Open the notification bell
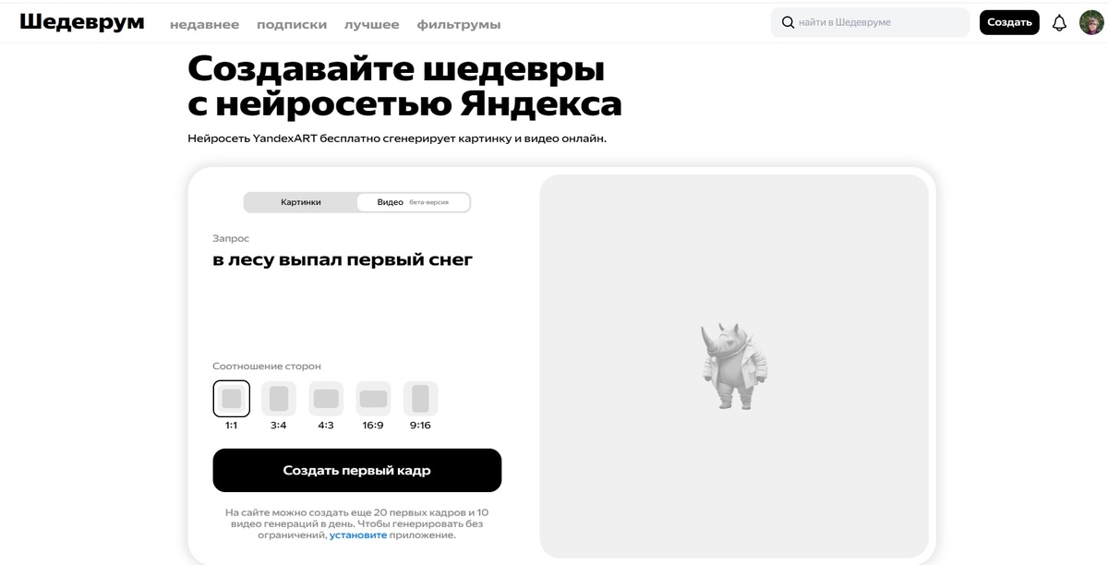Screen dimensions: 1108x565 [x=1059, y=21]
